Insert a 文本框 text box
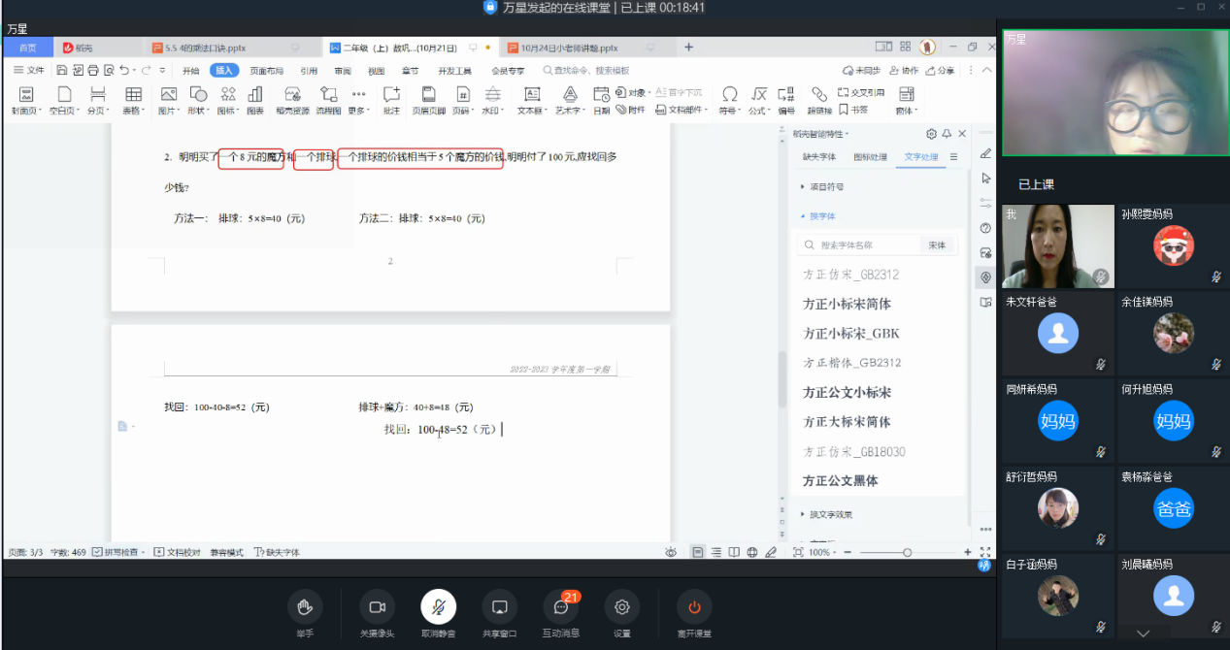1230x650 pixels. click(x=532, y=100)
